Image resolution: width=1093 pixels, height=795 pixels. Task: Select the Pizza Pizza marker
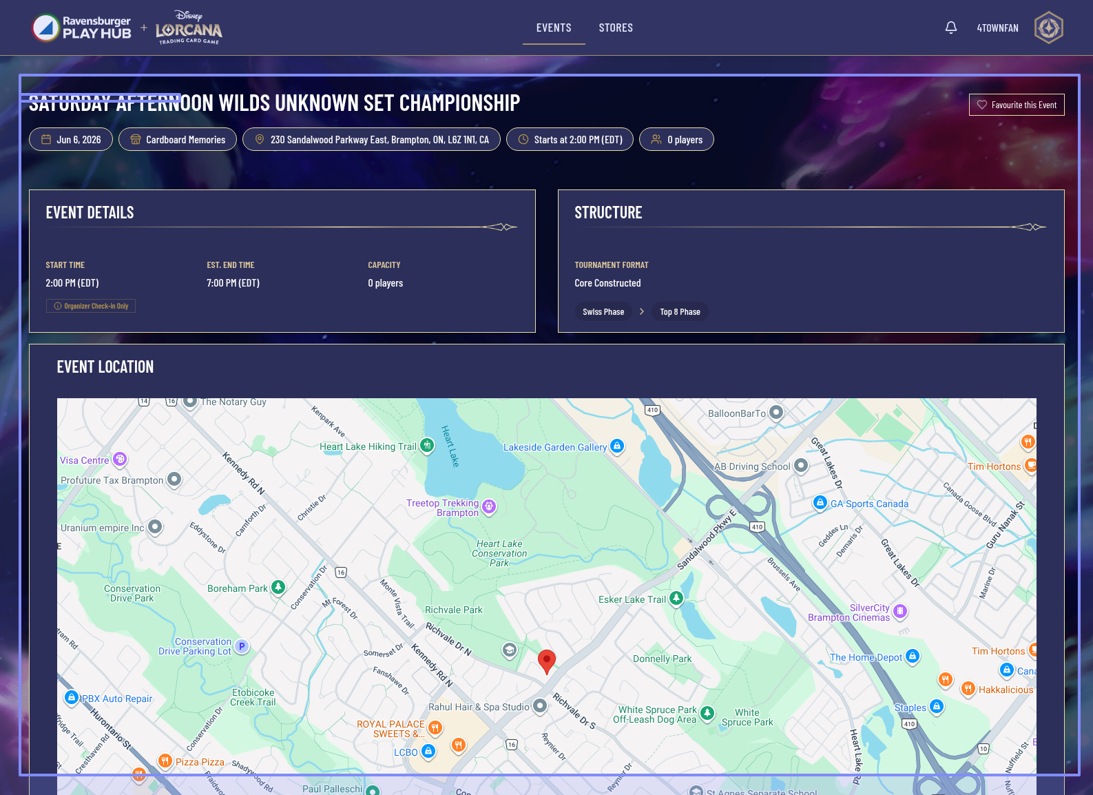coord(165,761)
